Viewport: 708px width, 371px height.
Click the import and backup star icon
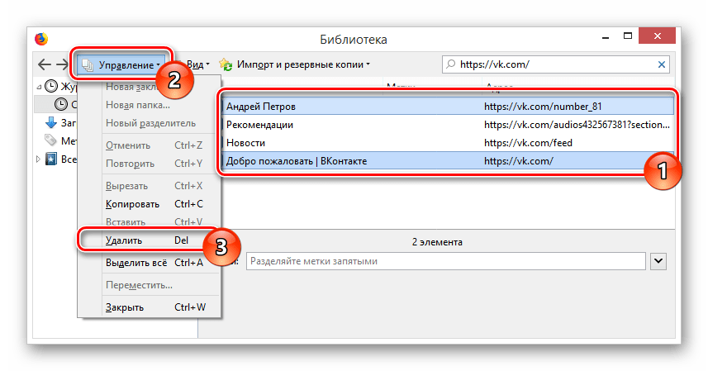[226, 64]
